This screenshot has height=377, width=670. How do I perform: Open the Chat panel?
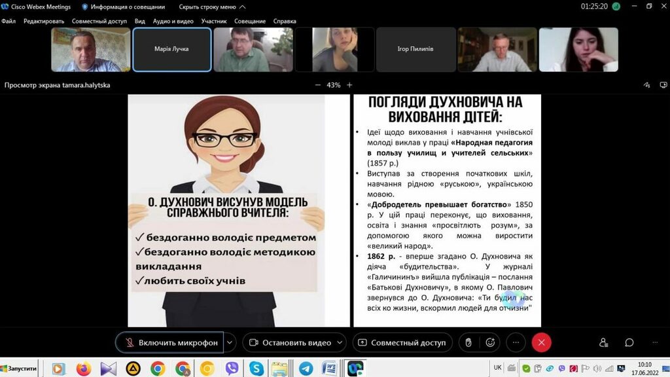(x=629, y=342)
